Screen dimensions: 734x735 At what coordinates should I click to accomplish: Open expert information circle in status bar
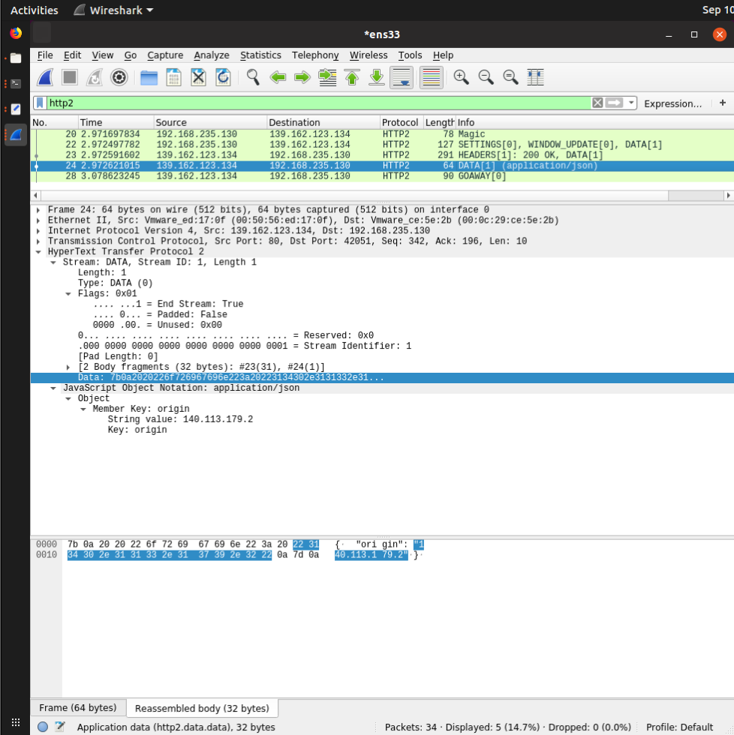(x=43, y=727)
